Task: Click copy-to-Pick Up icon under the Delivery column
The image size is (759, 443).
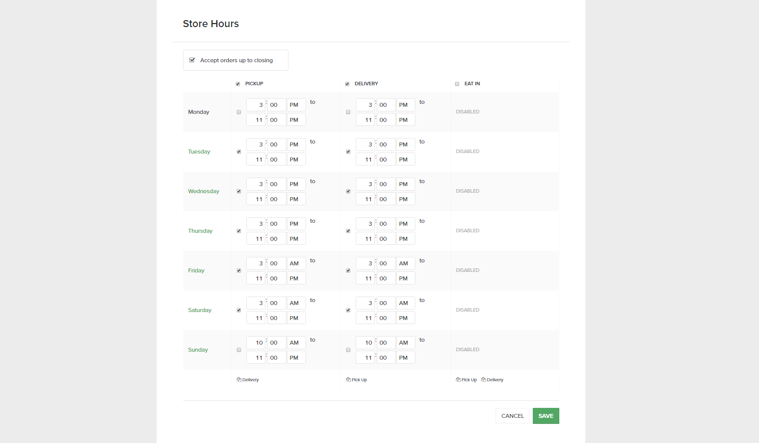Action: (x=348, y=380)
